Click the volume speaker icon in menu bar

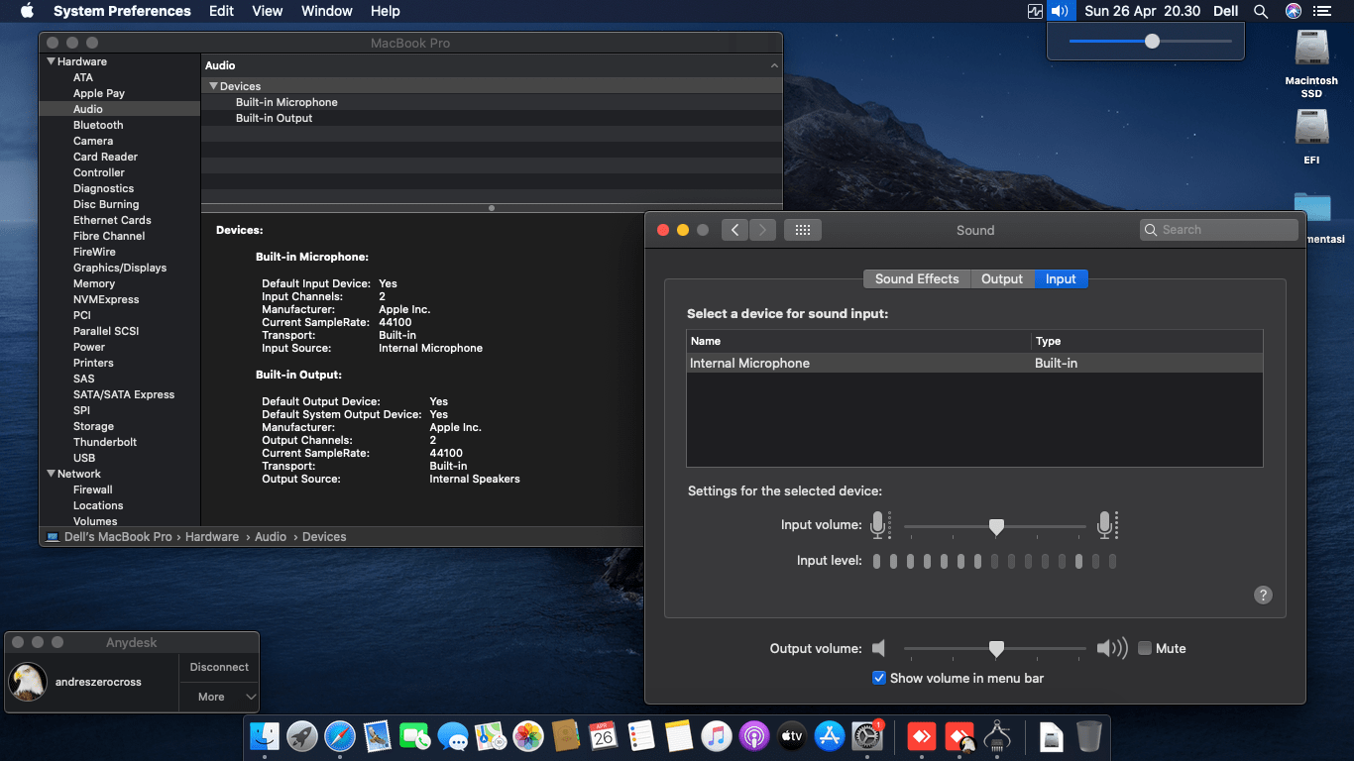[x=1061, y=11]
